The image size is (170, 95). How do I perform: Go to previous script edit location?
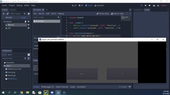[127, 13]
